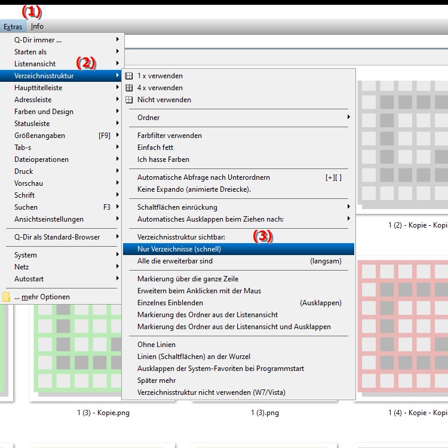
Task: Click the 'Nicht verwenden' grid icon
Action: [x=129, y=100]
